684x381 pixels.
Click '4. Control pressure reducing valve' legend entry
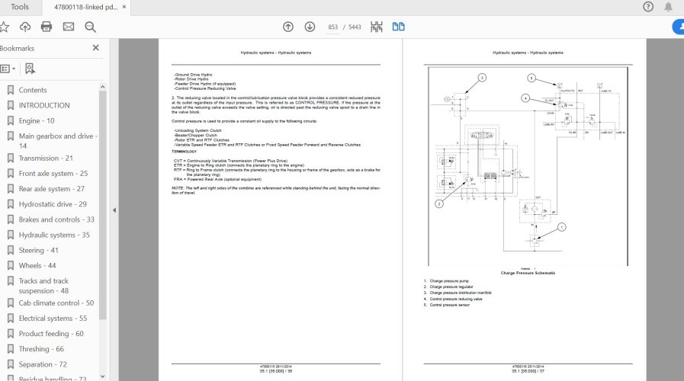tap(453, 299)
